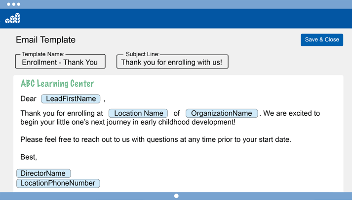Click the word Dear in email body
The width and height of the screenshot is (352, 200).
28,99
